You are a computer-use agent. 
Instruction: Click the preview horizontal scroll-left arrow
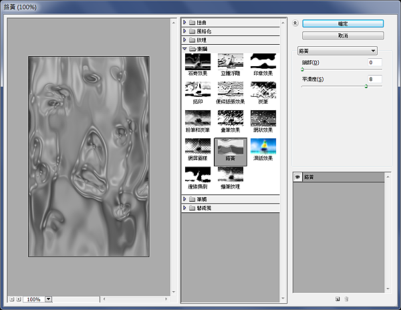click(x=104, y=299)
